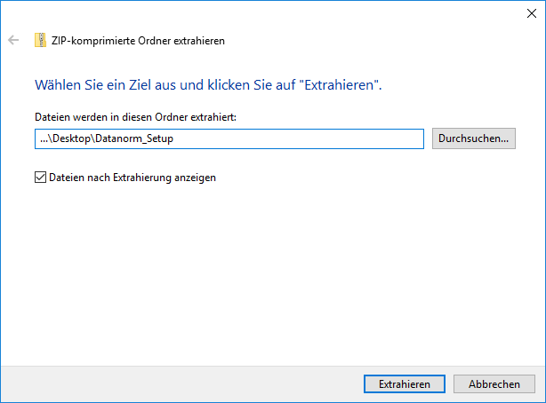Cancel with the Abbrechen button
The image size is (546, 403).
pyautogui.click(x=494, y=383)
